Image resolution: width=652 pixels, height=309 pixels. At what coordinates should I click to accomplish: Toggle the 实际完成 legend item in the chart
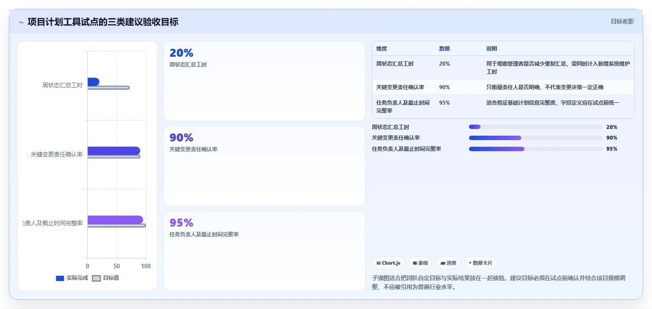pyautogui.click(x=72, y=278)
